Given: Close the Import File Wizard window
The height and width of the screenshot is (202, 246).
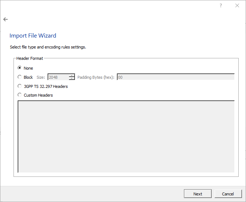Looking at the screenshot, I should (x=237, y=5).
